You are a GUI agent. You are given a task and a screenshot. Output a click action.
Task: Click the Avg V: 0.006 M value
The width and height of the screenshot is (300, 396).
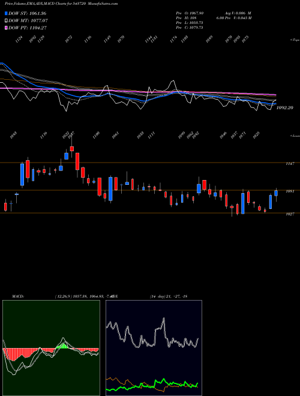(x=238, y=13)
